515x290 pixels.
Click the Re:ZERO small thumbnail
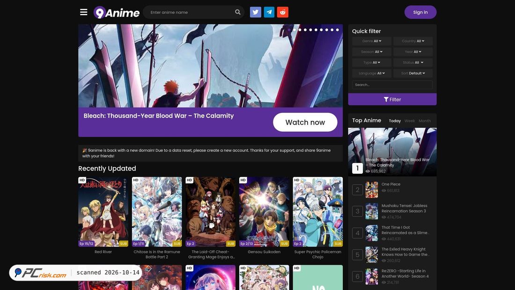coord(372,276)
